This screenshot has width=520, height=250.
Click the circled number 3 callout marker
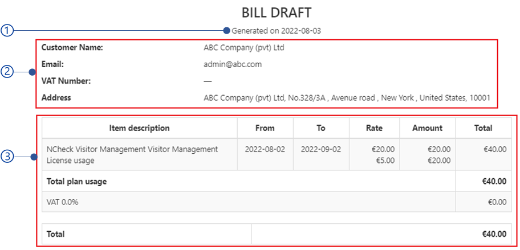(x=7, y=157)
